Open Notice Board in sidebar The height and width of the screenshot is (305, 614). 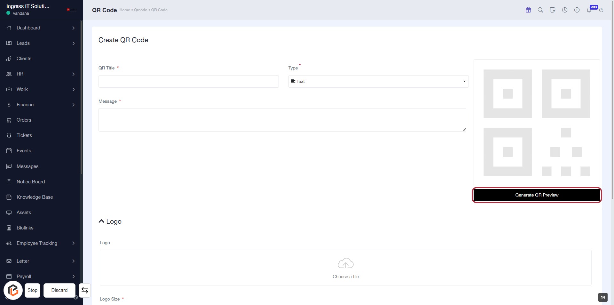31,182
